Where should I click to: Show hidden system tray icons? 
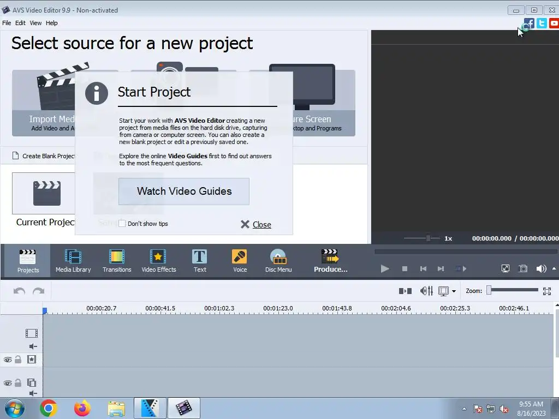coord(464,409)
